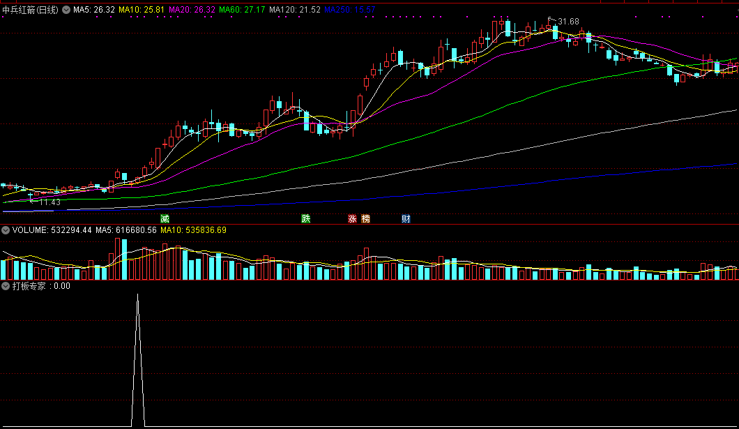
Task: Click the volume MA5: 616680.56 label
Action: [x=125, y=230]
